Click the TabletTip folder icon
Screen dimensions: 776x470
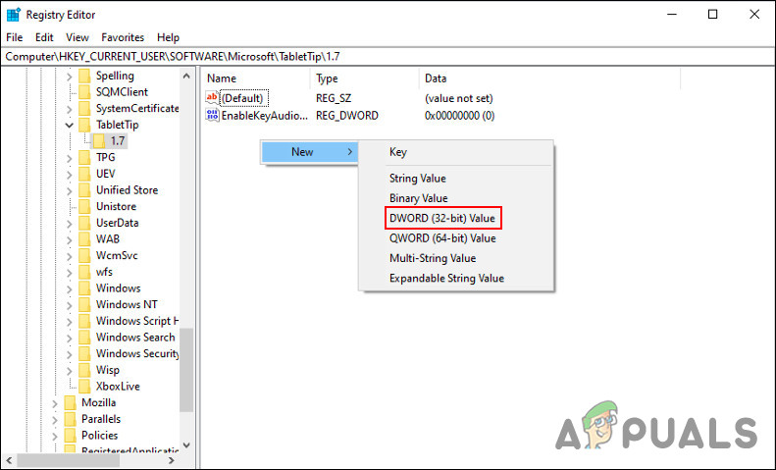pos(84,125)
